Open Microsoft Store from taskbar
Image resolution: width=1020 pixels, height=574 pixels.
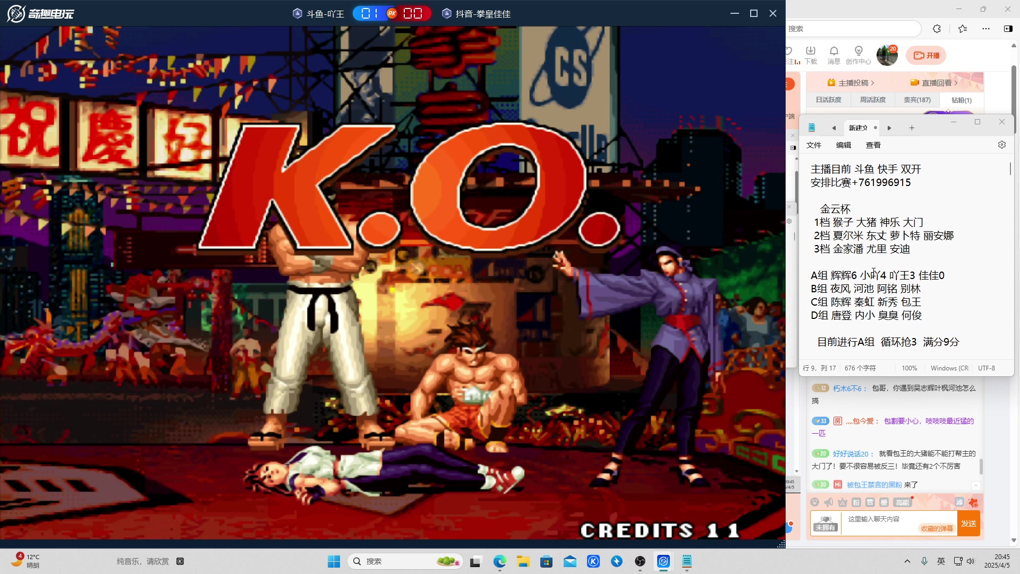point(546,561)
